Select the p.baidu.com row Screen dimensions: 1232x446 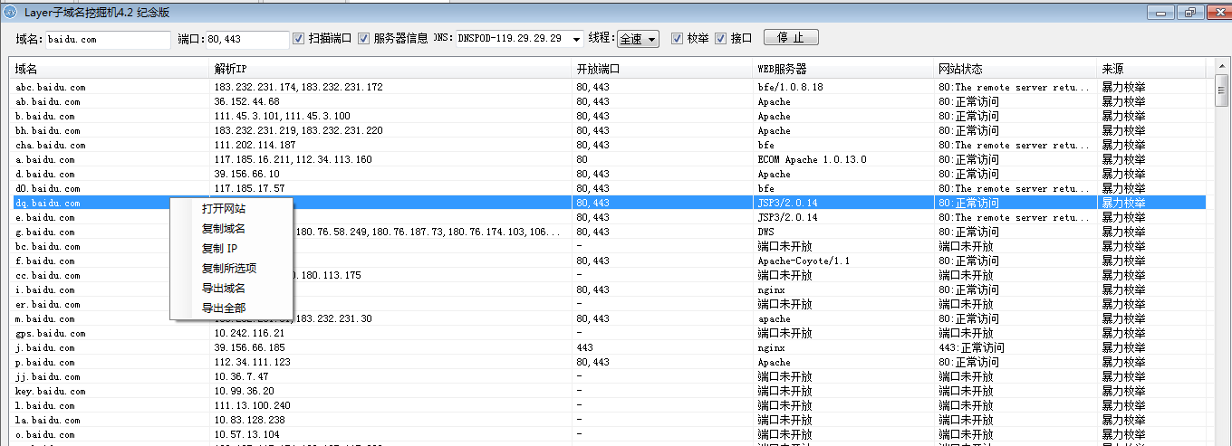click(x=608, y=362)
